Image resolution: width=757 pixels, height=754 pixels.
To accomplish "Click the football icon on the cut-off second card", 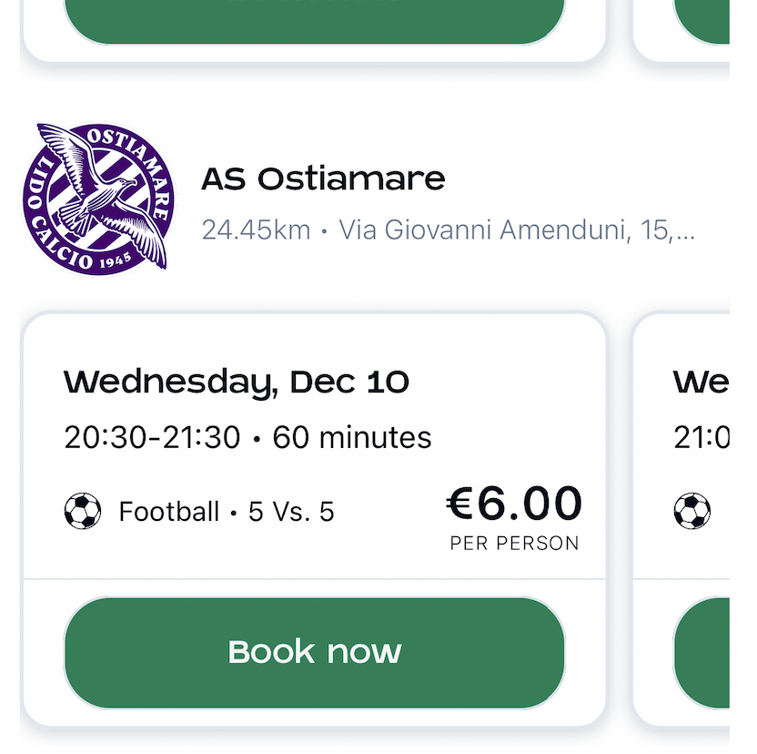I will click(x=691, y=512).
